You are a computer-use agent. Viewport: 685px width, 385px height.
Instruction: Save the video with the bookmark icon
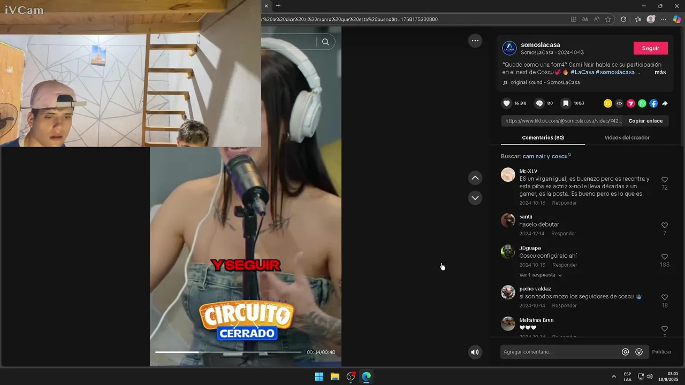(565, 103)
